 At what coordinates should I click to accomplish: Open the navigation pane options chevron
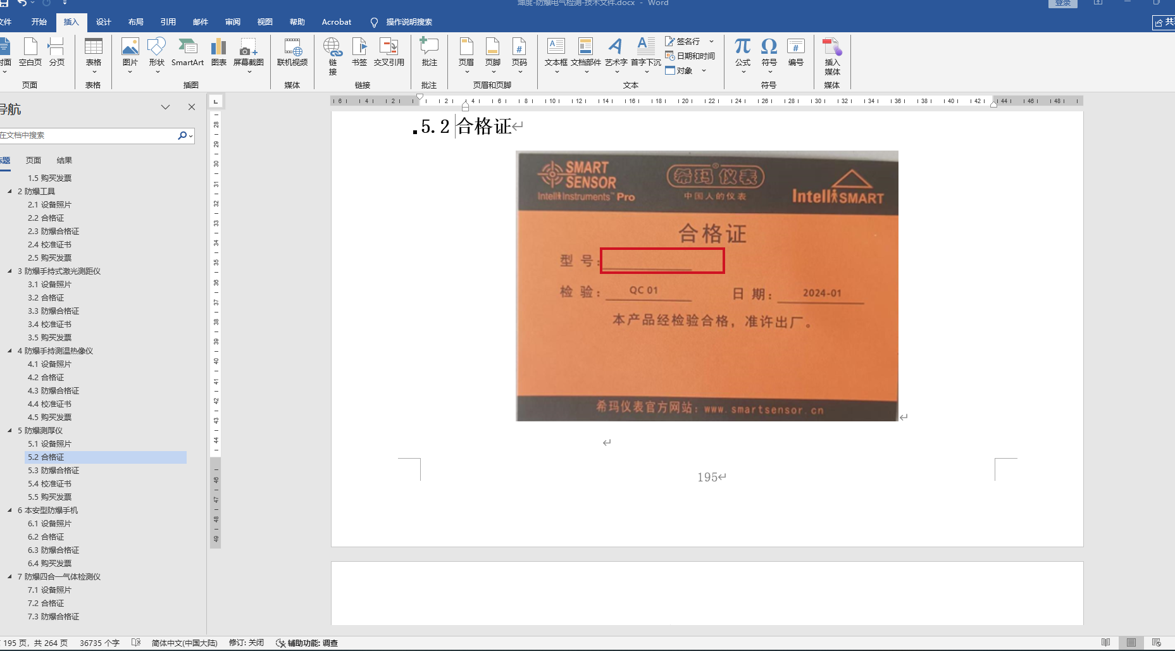165,107
